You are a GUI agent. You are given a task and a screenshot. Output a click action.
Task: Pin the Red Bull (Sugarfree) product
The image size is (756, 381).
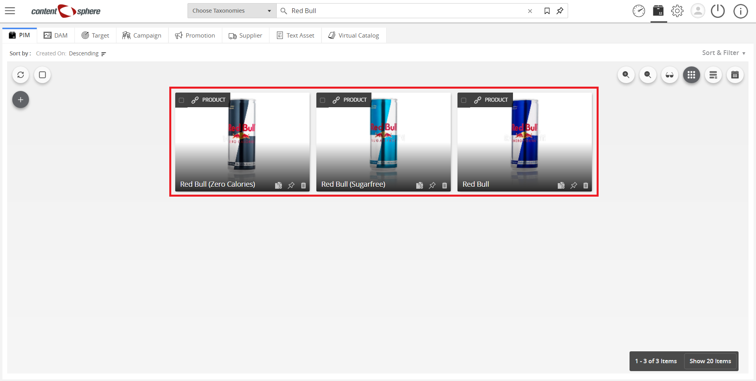point(432,185)
